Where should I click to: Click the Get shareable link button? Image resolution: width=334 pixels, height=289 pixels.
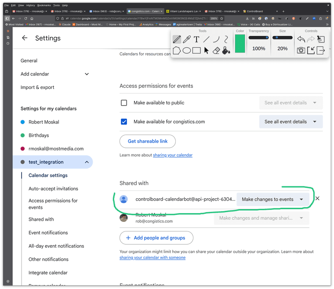pos(147,141)
